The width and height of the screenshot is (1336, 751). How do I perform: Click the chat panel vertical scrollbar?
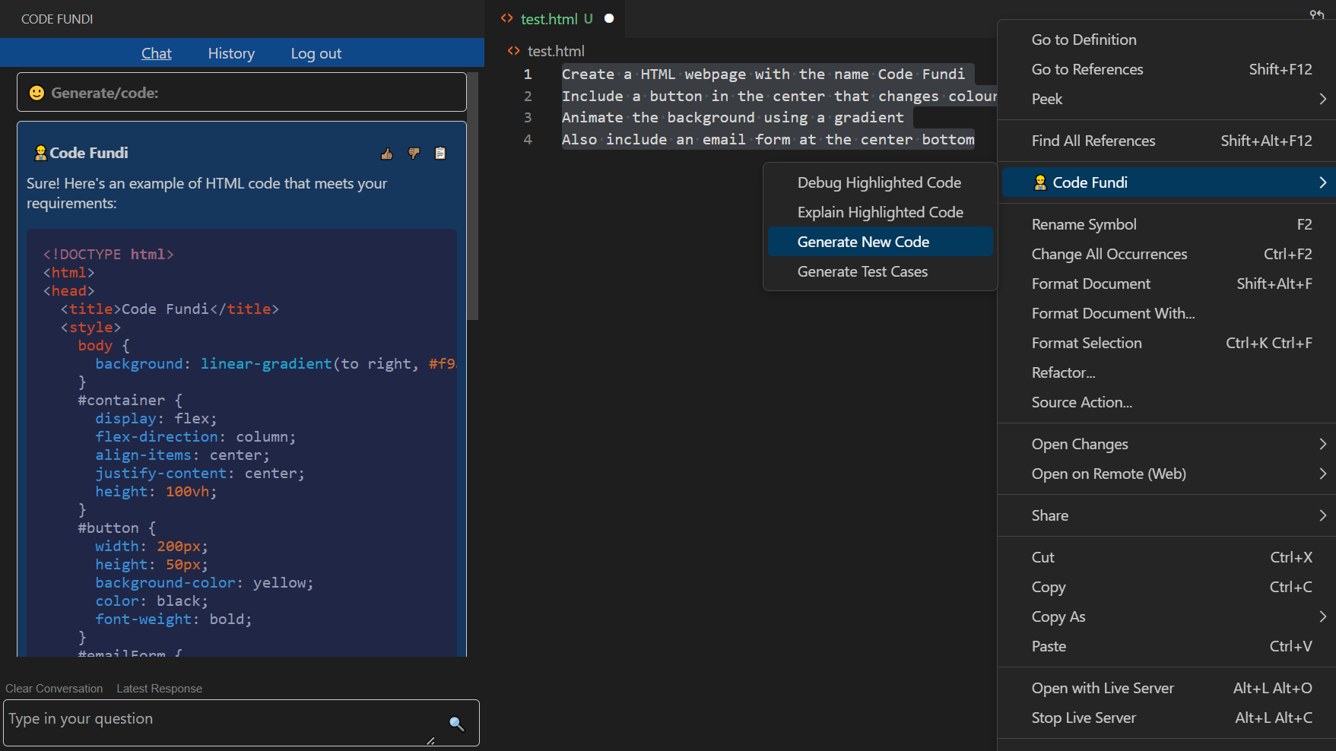tap(473, 196)
